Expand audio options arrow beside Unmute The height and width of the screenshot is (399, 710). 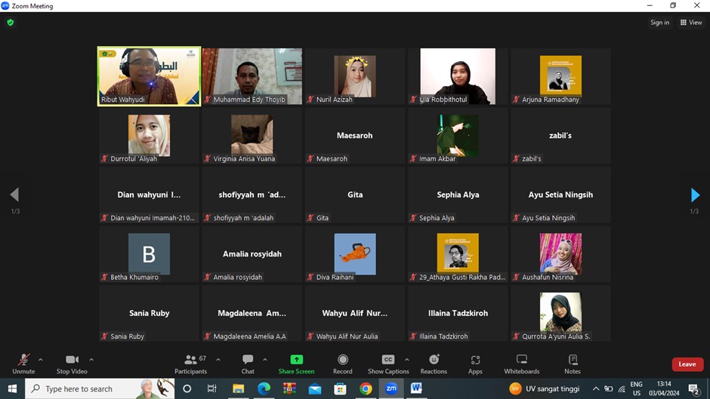pos(41,360)
